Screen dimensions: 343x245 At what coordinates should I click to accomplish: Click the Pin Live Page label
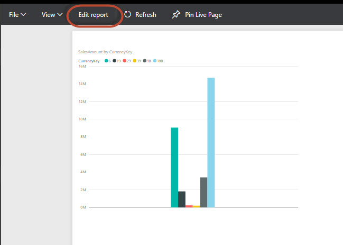point(203,15)
